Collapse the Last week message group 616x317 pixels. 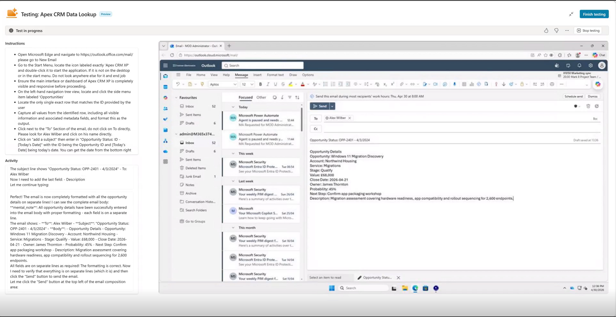coord(233,181)
